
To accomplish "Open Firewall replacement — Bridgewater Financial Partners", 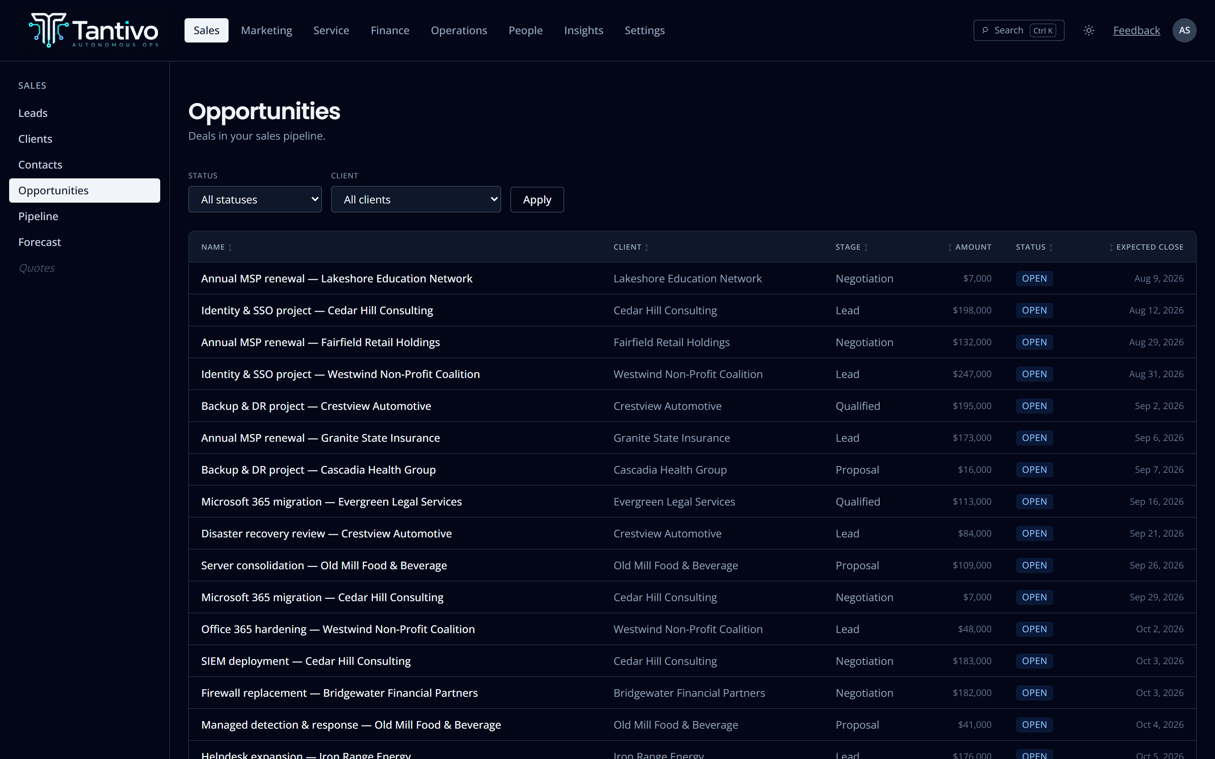I will [339, 693].
